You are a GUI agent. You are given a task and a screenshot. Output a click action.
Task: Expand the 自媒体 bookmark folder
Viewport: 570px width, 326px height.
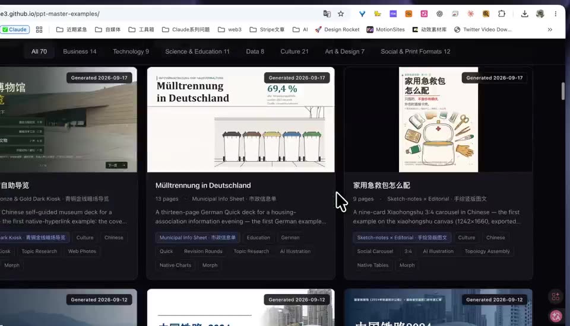click(107, 30)
